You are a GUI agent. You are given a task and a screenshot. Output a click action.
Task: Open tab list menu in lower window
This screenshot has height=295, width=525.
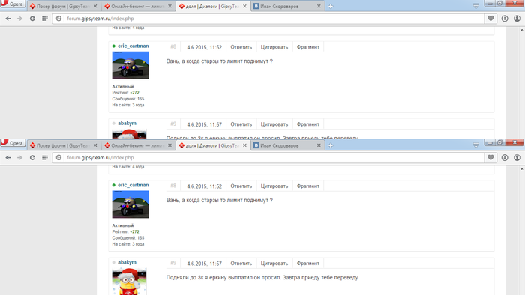click(x=475, y=145)
